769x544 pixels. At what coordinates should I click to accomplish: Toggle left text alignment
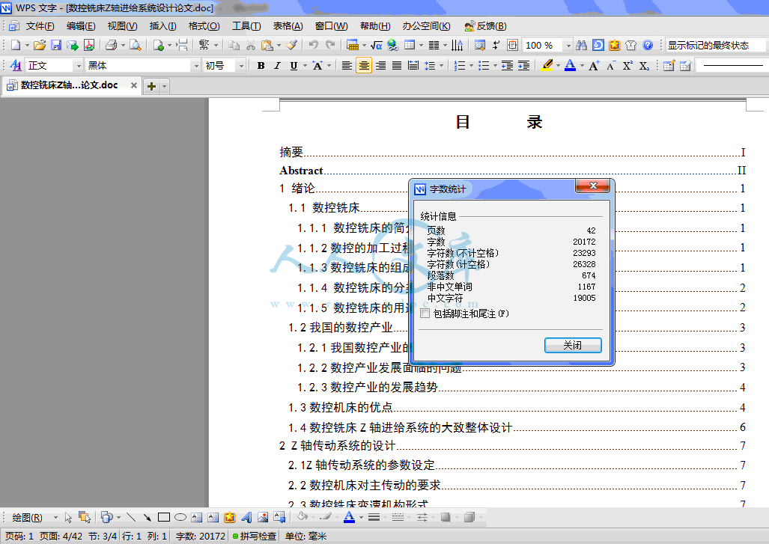click(x=347, y=66)
